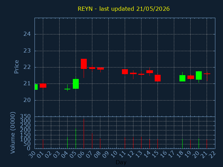
Task: Click the tallest red volume bar on day 06
Action: (84, 134)
